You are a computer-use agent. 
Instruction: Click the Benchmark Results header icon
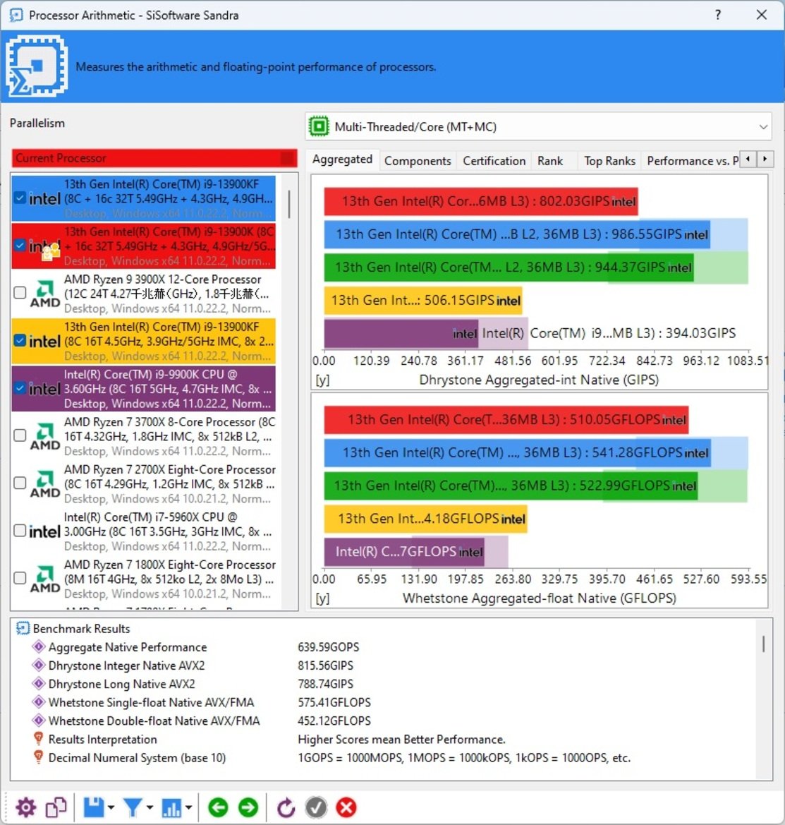[23, 628]
